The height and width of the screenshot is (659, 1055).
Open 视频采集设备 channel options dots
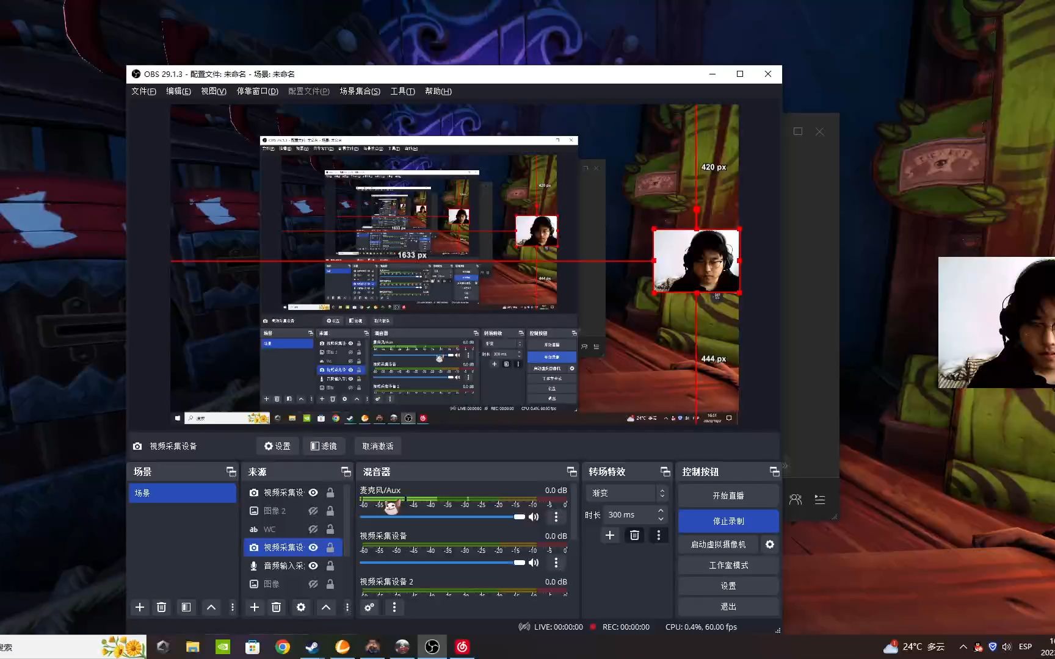tap(556, 563)
